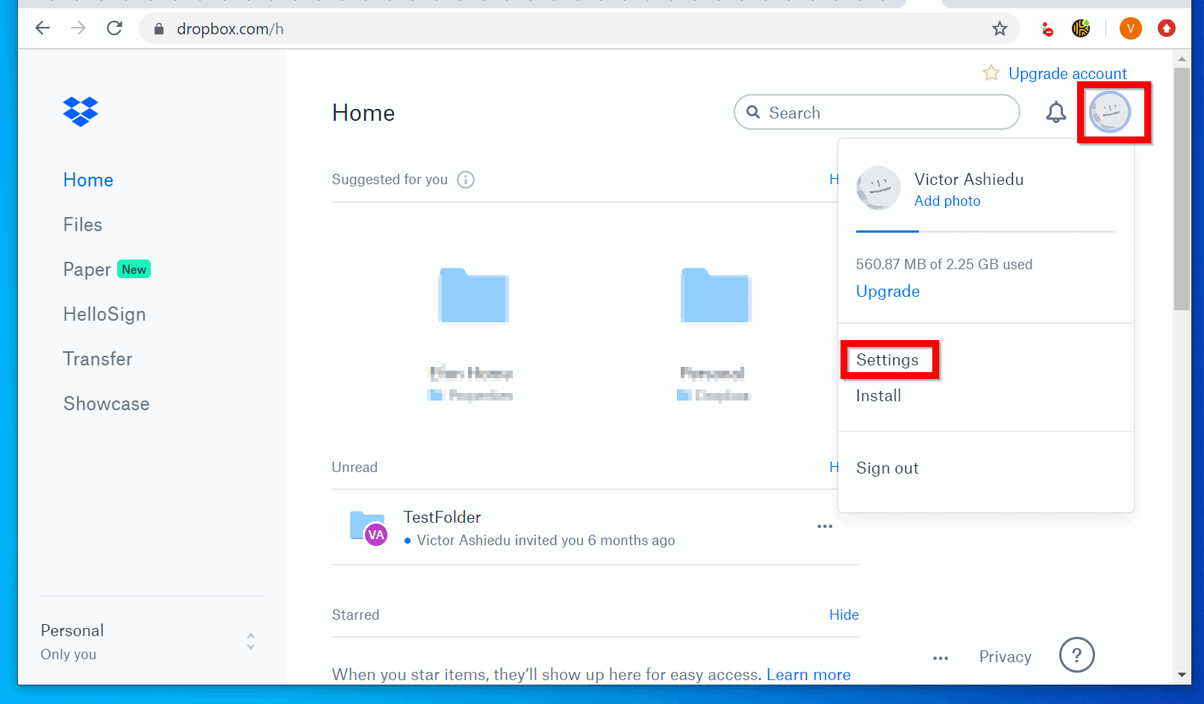Open the Upgrade link
The width and height of the screenshot is (1204, 704).
pos(888,291)
